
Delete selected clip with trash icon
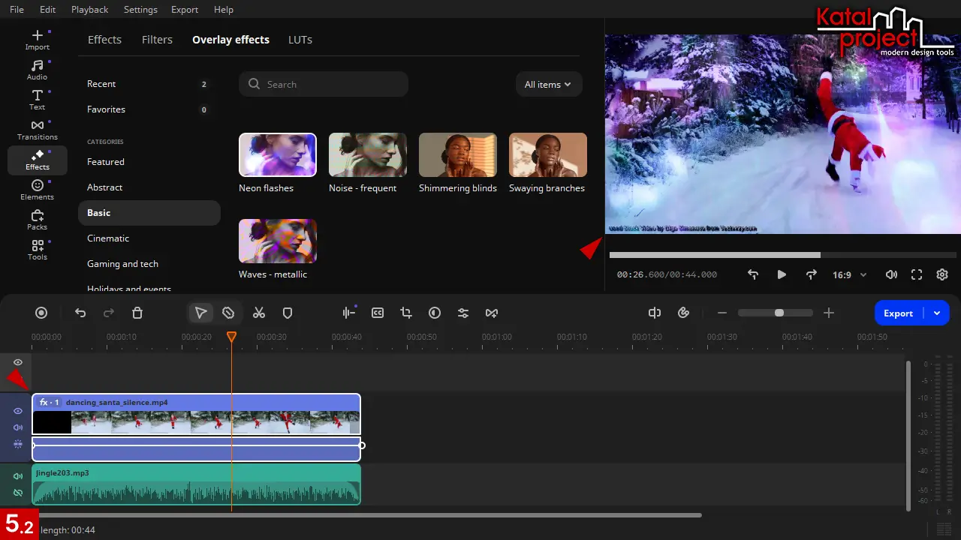137,313
